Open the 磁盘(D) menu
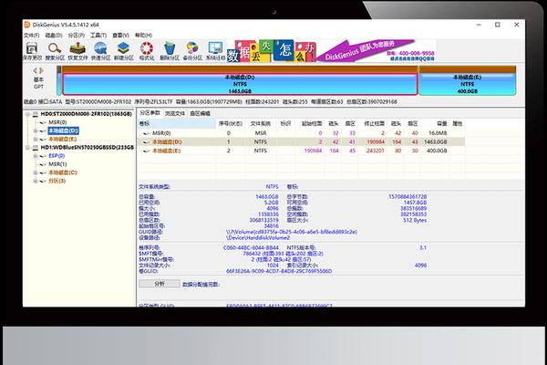This screenshot has width=547, height=365. (x=54, y=36)
